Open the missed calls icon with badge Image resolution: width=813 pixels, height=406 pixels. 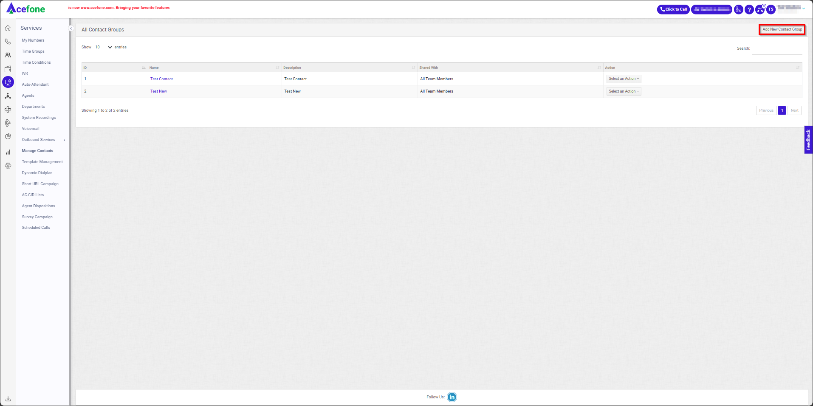coord(760,9)
